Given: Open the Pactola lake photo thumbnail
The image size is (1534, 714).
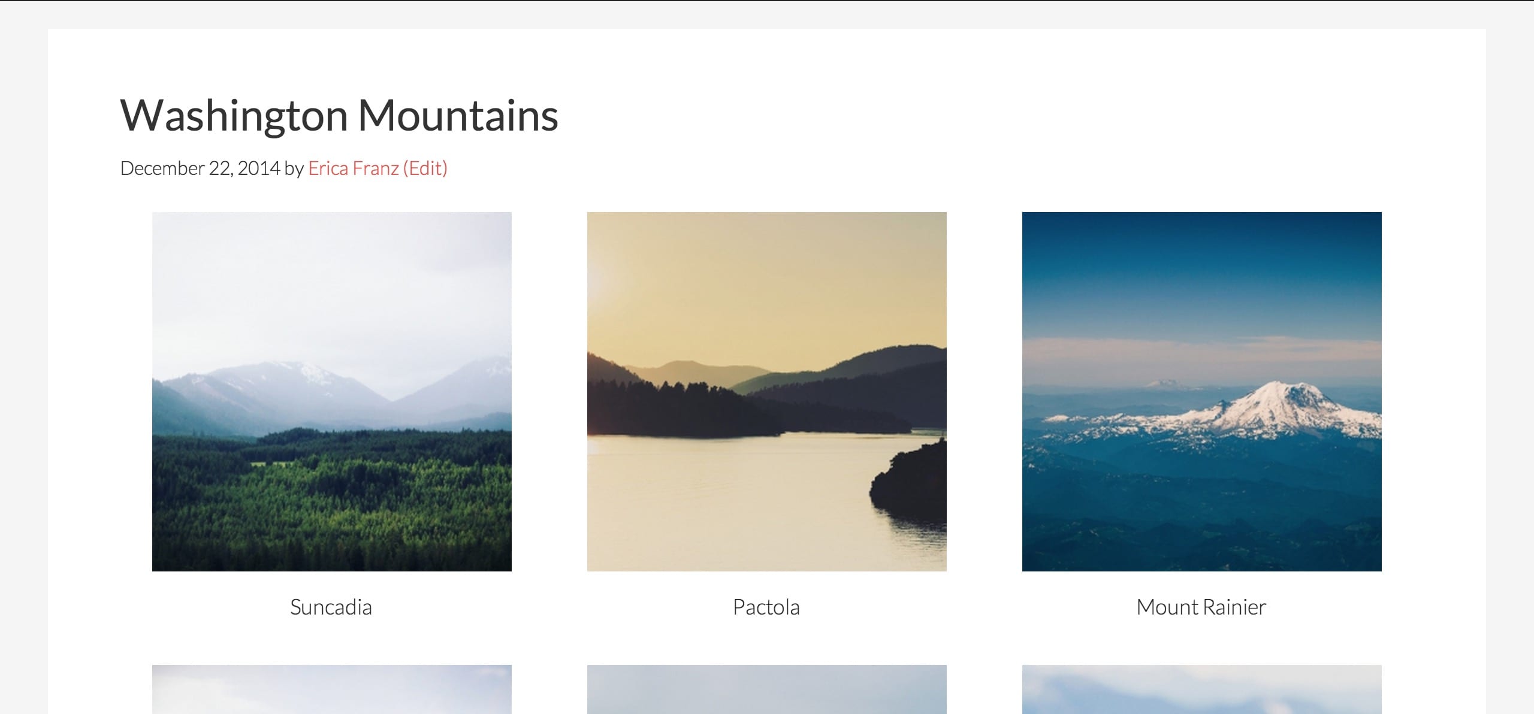Looking at the screenshot, I should pyautogui.click(x=766, y=391).
